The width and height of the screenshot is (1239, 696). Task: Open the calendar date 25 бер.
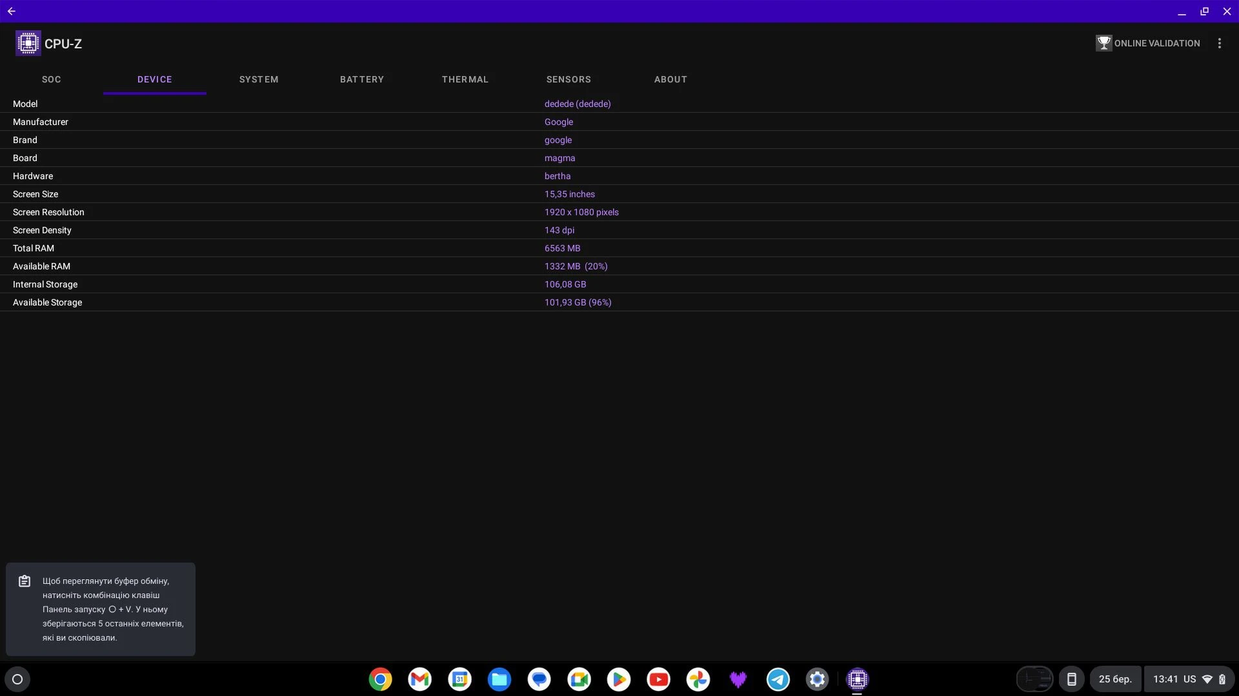1115,679
